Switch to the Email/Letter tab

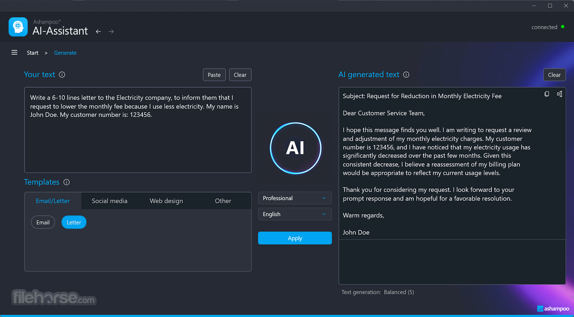(53, 201)
